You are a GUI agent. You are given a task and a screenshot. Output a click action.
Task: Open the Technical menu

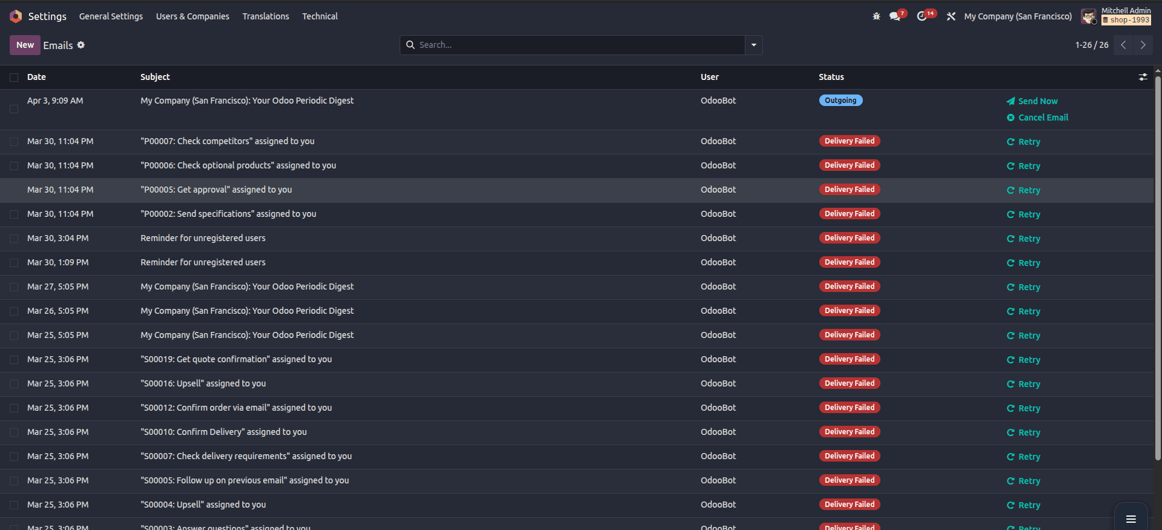coord(320,16)
